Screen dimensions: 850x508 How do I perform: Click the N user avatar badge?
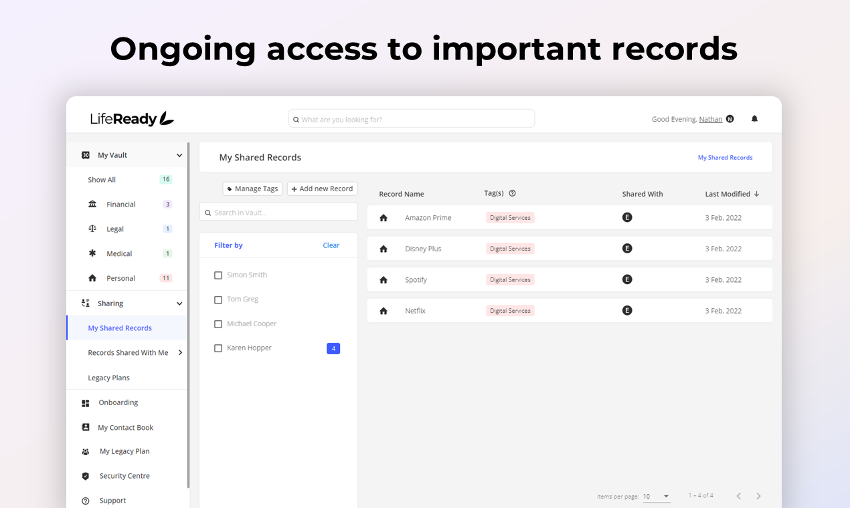point(730,119)
